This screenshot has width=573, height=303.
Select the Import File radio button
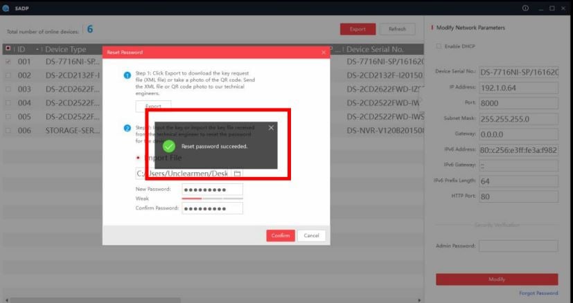point(139,158)
